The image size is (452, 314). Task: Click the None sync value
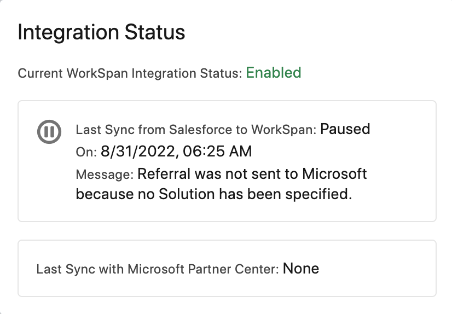300,269
